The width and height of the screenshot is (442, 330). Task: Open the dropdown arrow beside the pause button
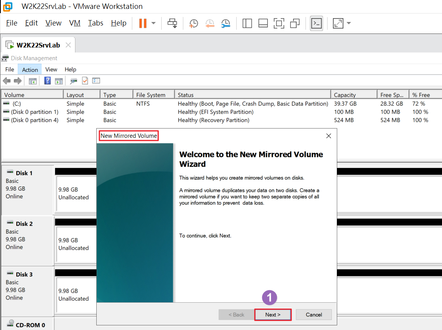tap(154, 23)
